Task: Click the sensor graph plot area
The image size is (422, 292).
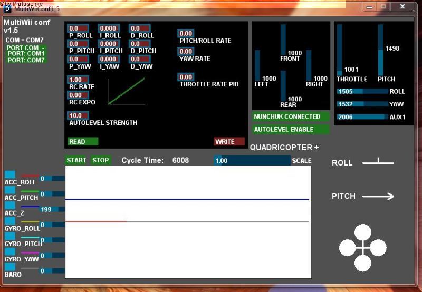Action: (188, 222)
